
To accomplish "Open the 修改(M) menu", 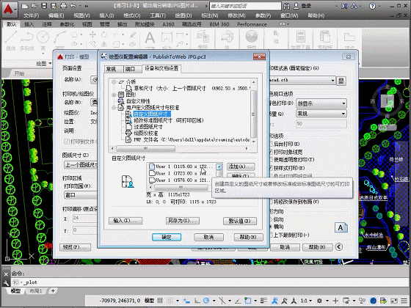I will 236,15.
